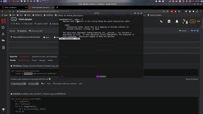The width and height of the screenshot is (203, 114).
Task: Open the Codewars sidebar kata practice icon
Action: (3, 28)
